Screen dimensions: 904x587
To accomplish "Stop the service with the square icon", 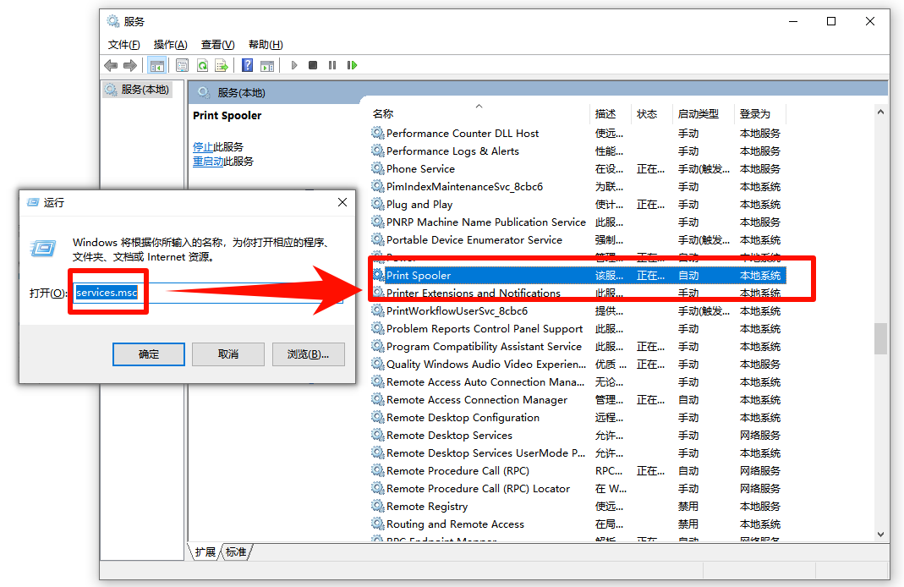I will click(313, 65).
